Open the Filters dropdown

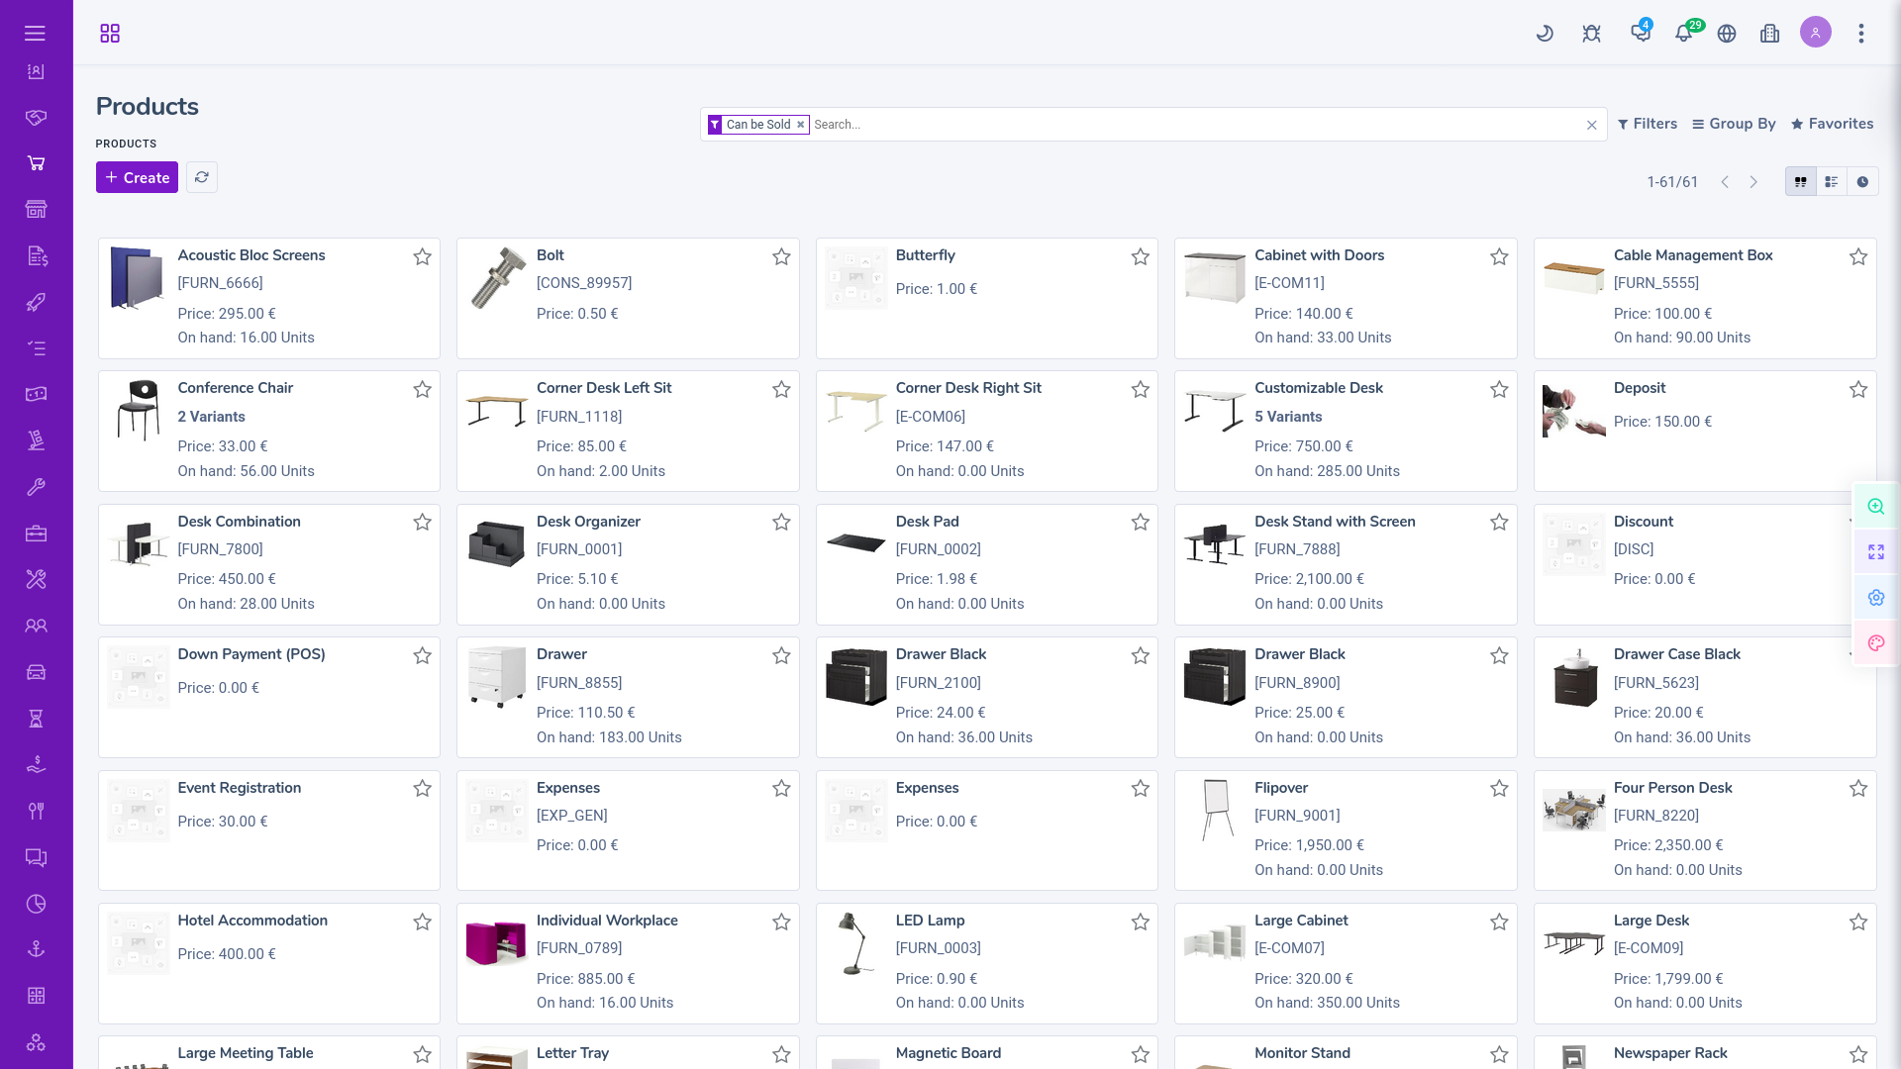tap(1648, 124)
